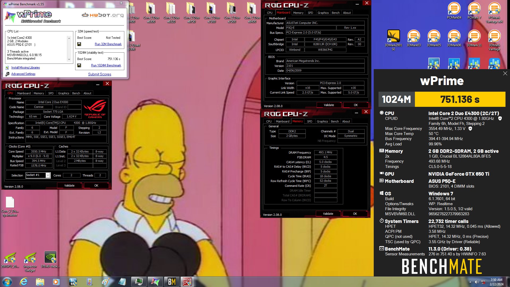Open the Graphics tab in the Memory window
The image size is (510, 287).
[322, 121]
